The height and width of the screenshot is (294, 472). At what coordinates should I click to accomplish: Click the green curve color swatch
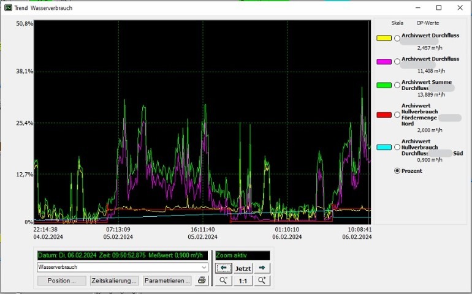(384, 85)
